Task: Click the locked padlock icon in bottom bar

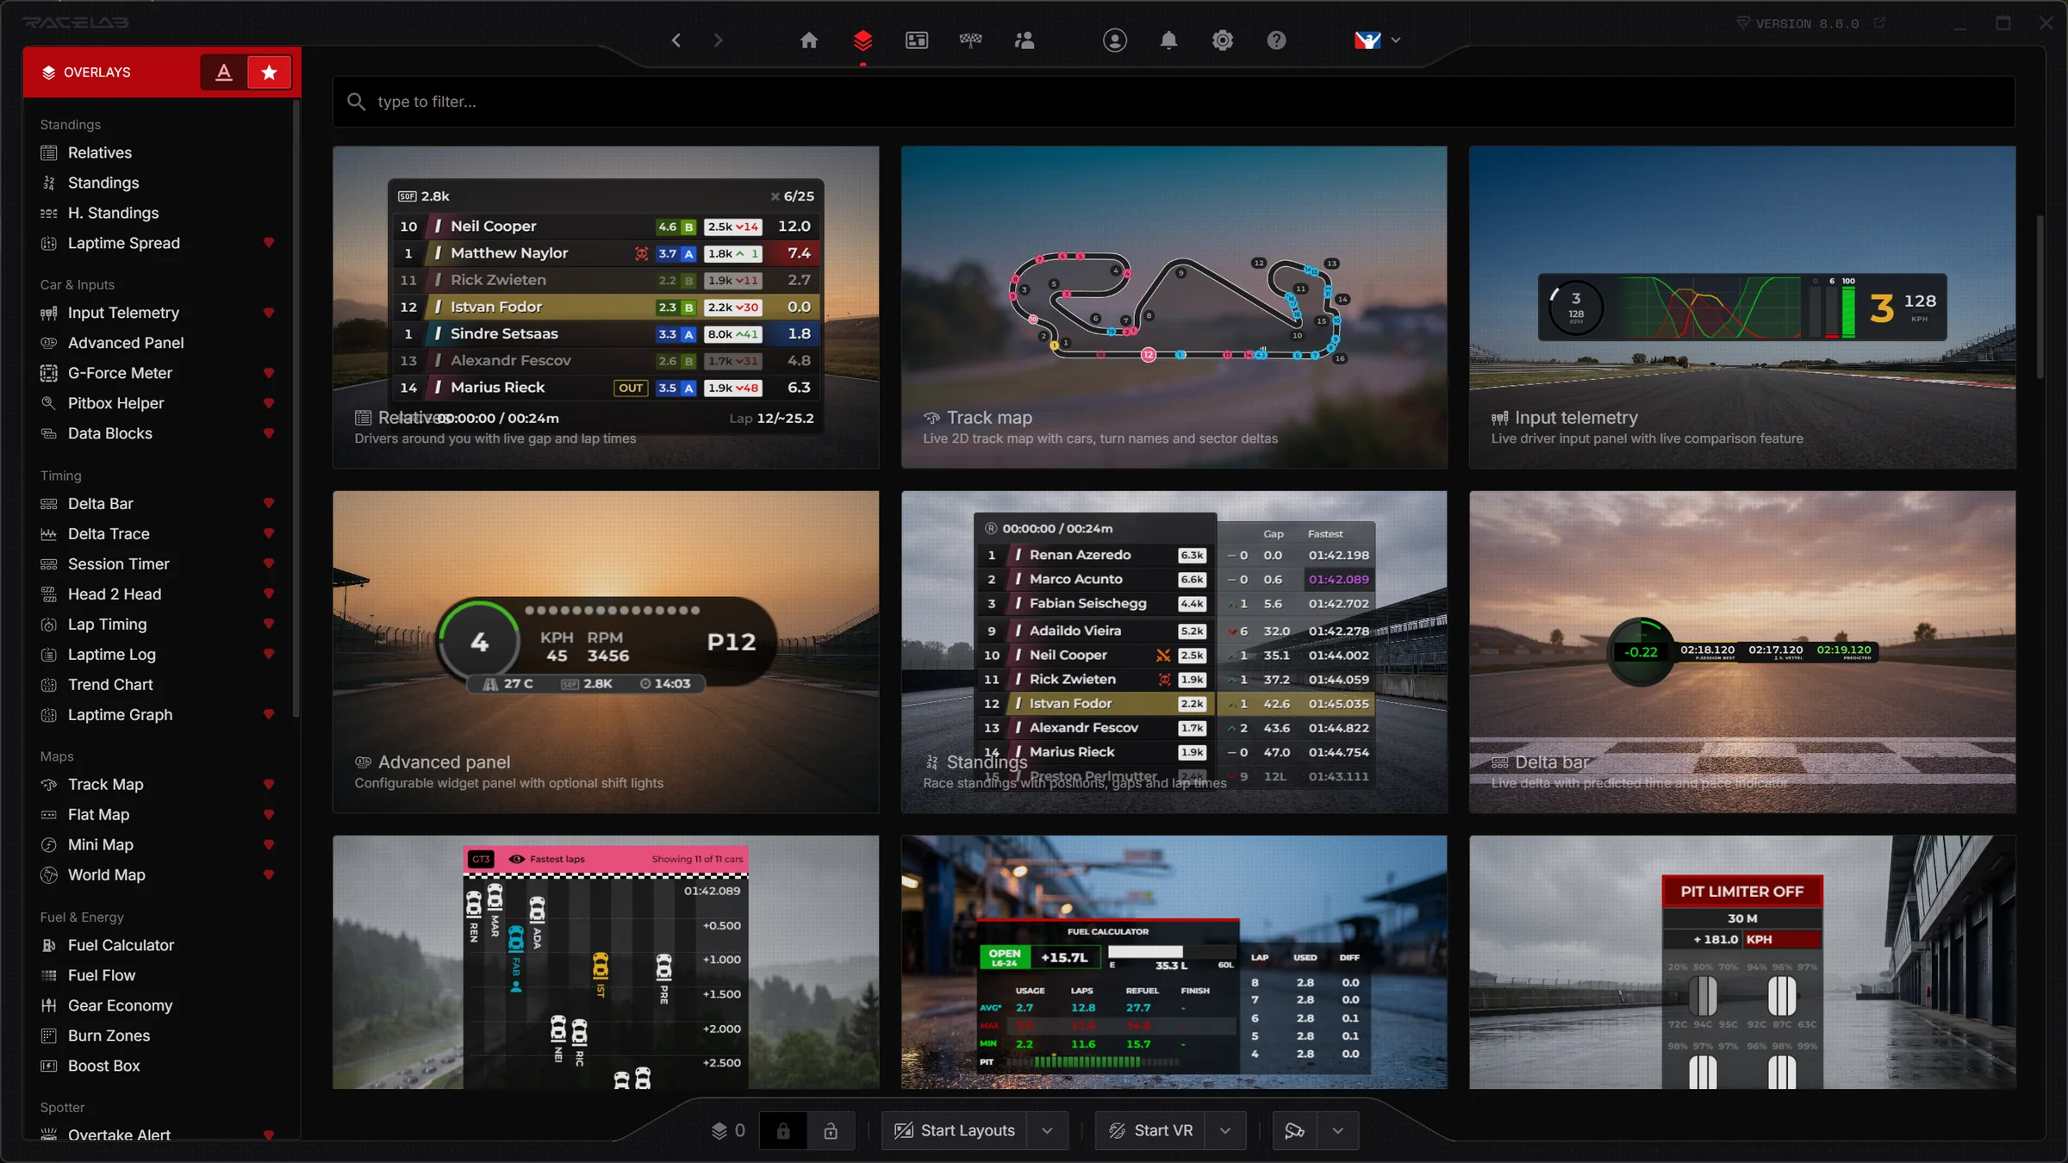Action: 782,1130
